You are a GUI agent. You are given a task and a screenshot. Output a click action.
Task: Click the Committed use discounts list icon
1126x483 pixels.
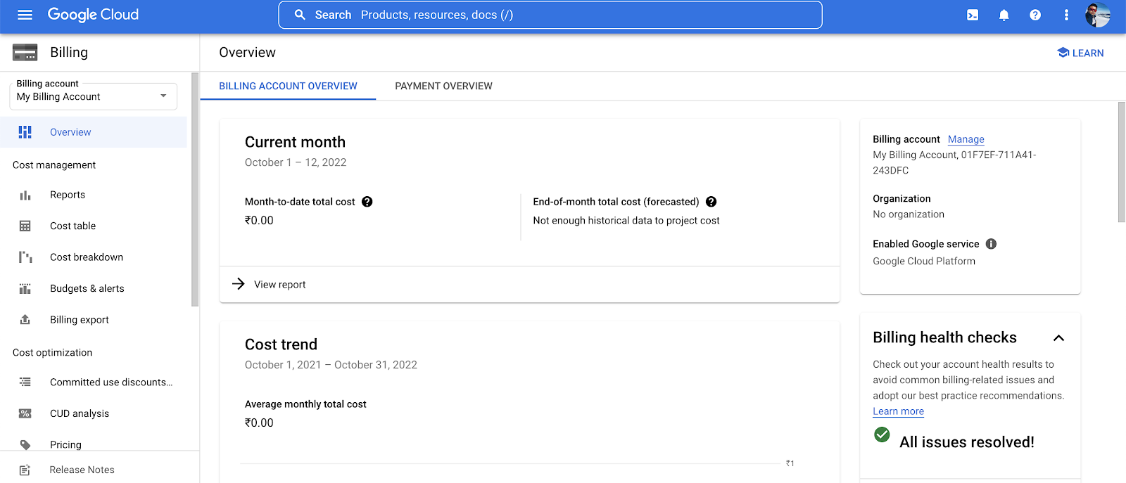pos(25,382)
